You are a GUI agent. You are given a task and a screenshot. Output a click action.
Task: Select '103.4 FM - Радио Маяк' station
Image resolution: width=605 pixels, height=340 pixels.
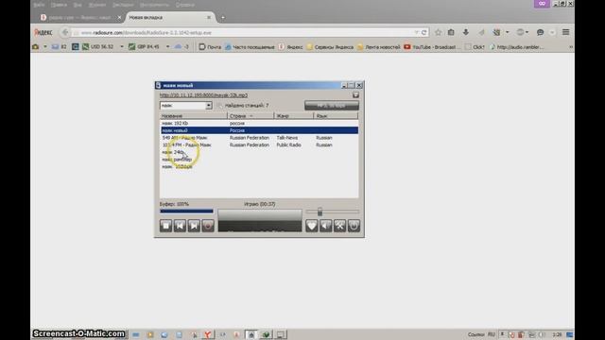[259, 144]
